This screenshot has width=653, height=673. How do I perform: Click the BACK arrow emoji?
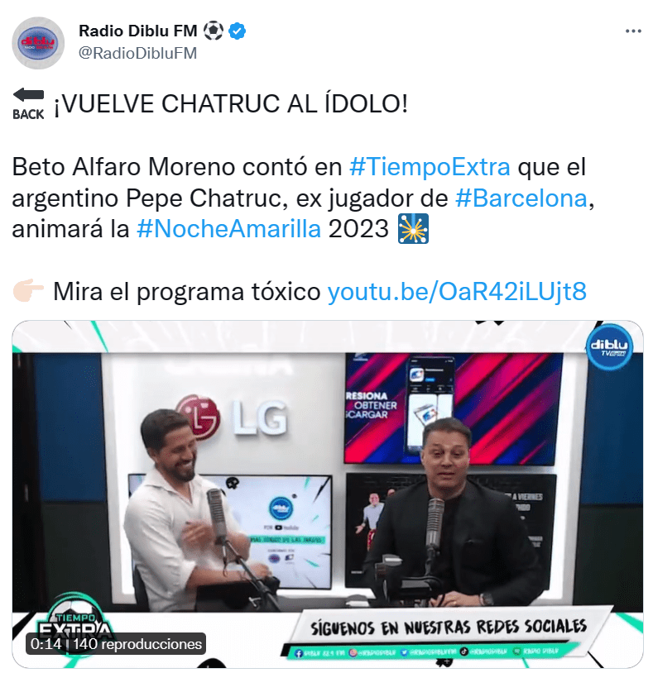(x=28, y=104)
